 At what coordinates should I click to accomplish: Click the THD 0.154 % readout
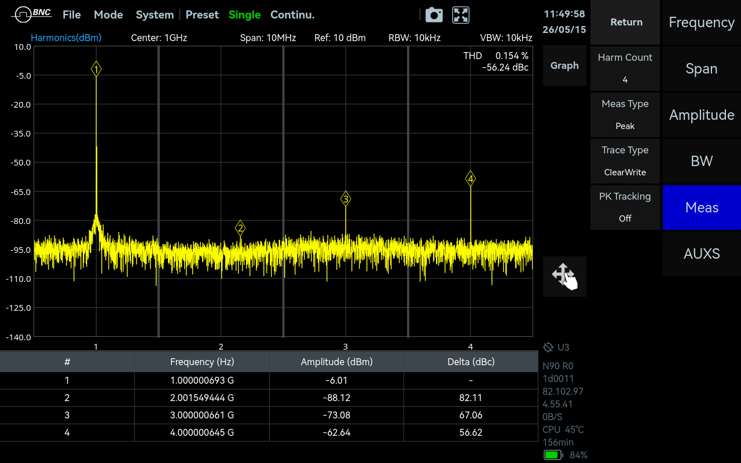point(496,56)
